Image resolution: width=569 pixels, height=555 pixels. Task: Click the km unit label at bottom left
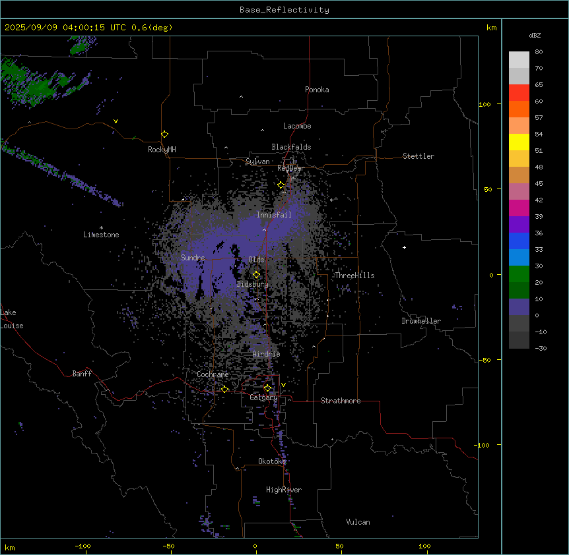pyautogui.click(x=10, y=548)
